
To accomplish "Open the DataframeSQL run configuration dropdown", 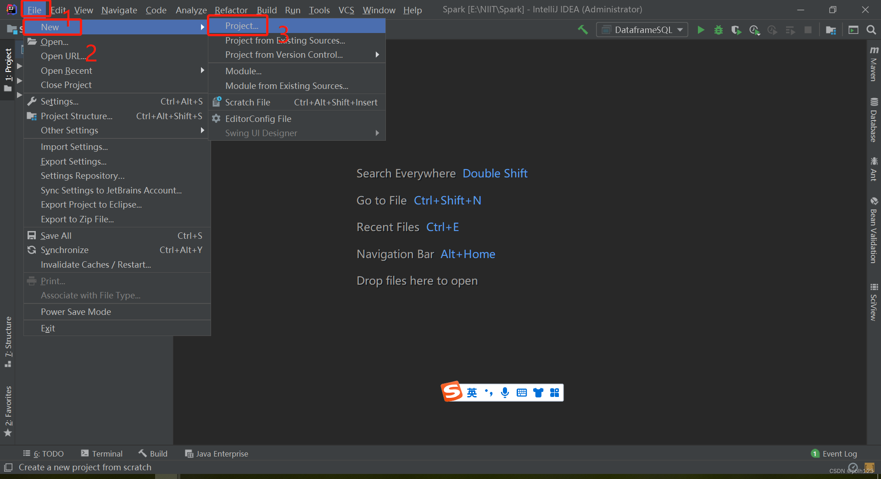I will 642,30.
